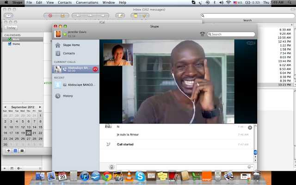
Task: Open the View menu
Action: (50, 2)
